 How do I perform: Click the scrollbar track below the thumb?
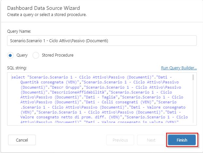click(193, 105)
